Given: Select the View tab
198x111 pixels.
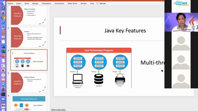Looking at the screenshot, I should tap(92, 3).
